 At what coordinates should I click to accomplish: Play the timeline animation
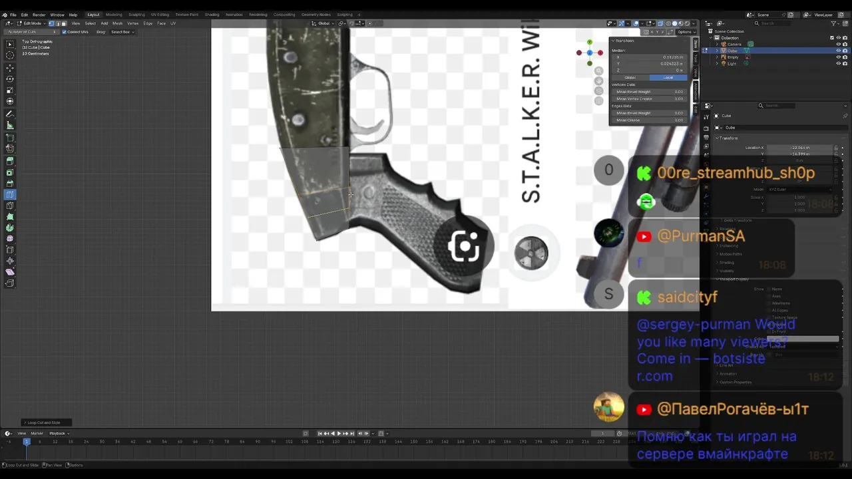click(339, 433)
